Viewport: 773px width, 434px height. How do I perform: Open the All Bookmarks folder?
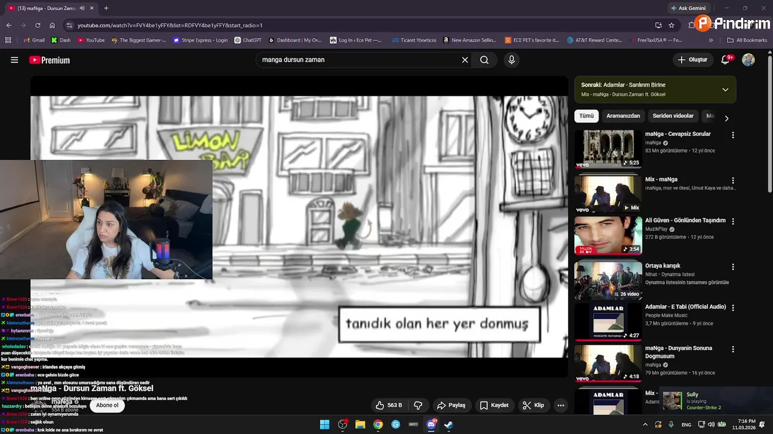point(747,40)
